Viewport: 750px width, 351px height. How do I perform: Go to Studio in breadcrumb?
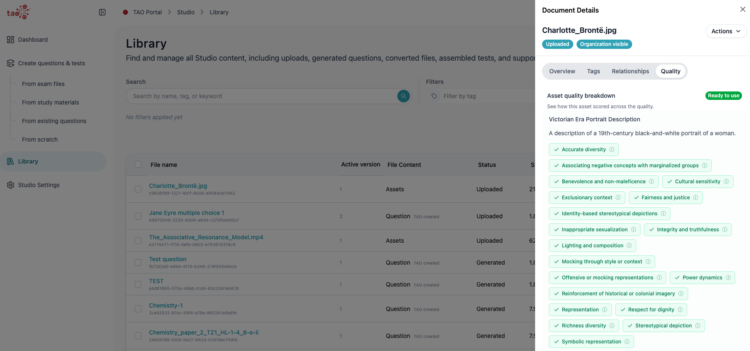pos(186,12)
